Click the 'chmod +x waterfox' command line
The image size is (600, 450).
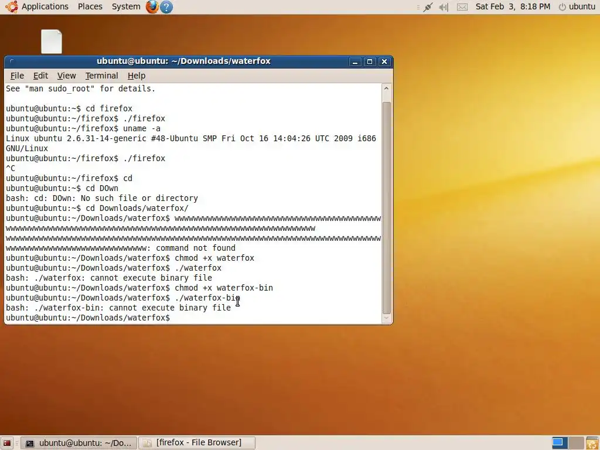[x=130, y=258]
